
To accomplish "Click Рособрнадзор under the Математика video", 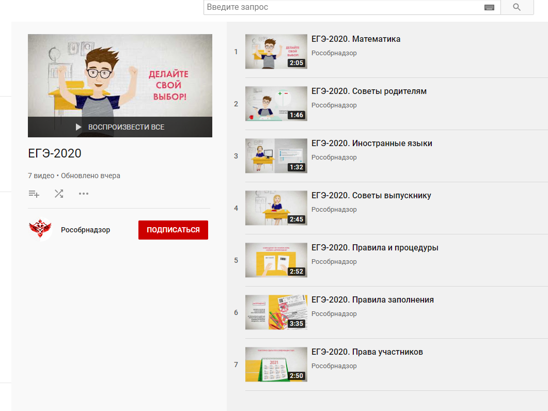I will click(334, 53).
